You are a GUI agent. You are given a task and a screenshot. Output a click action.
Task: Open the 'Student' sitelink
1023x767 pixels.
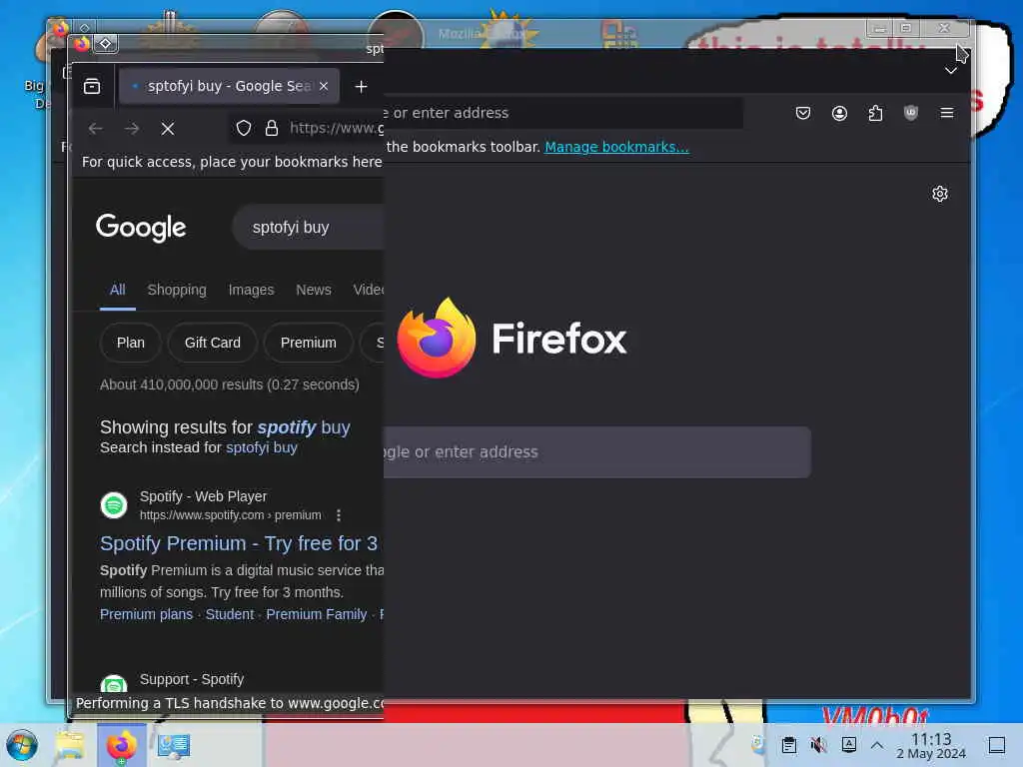(230, 614)
